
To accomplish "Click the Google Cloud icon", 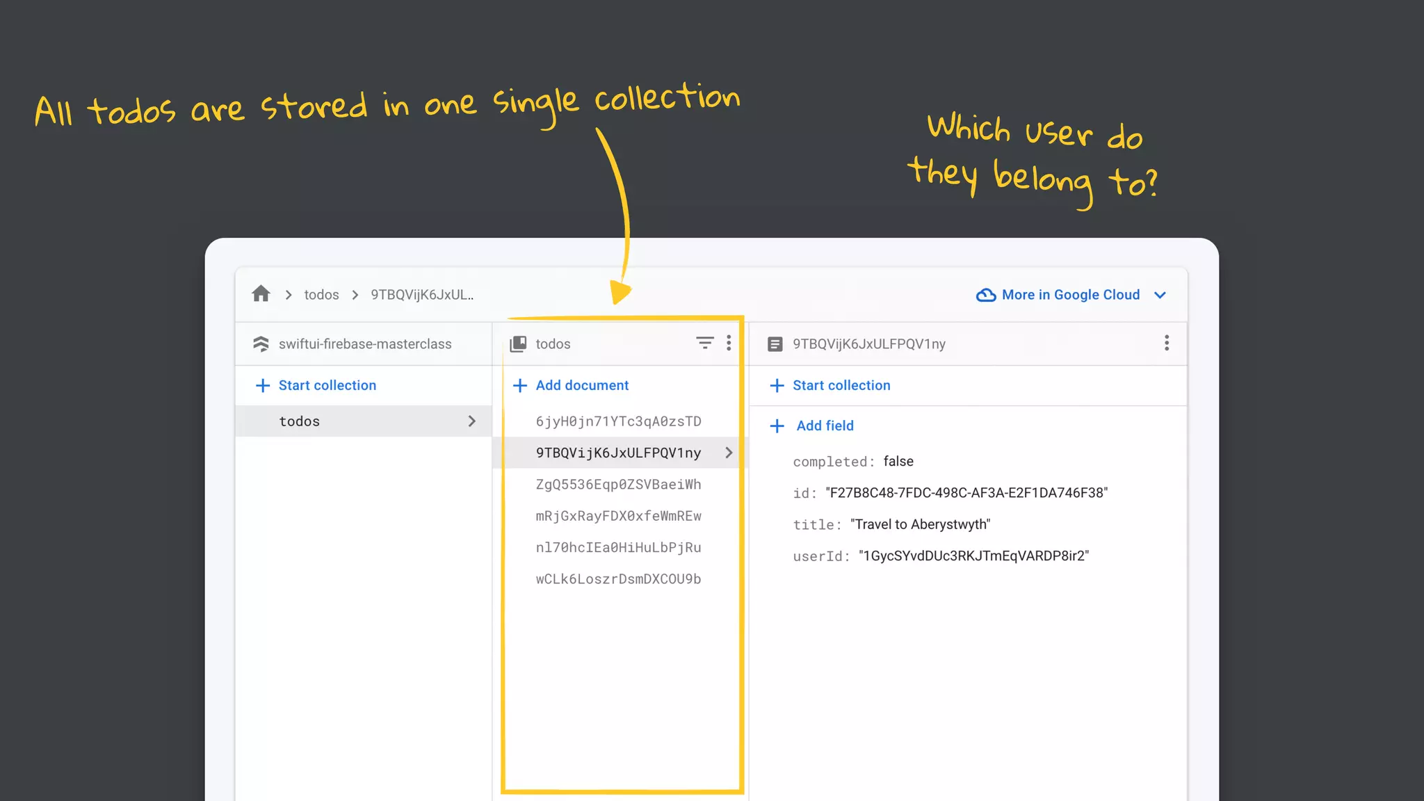I will click(x=985, y=295).
